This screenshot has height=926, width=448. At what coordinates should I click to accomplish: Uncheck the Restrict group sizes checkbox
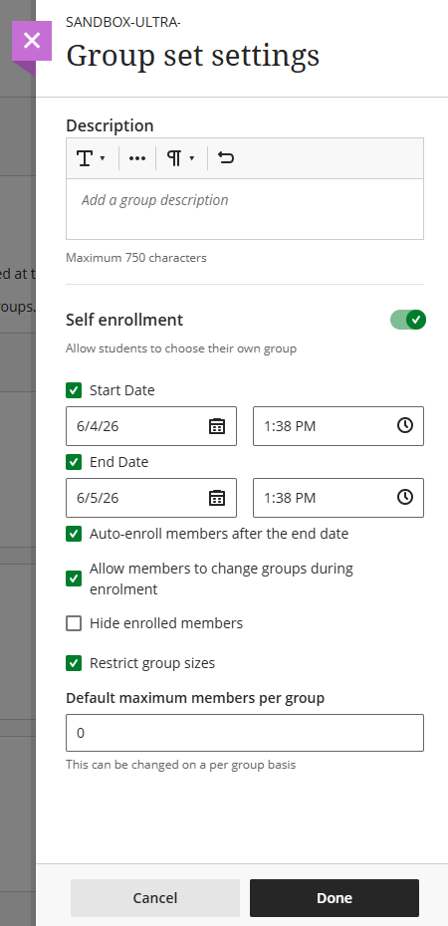tap(74, 663)
